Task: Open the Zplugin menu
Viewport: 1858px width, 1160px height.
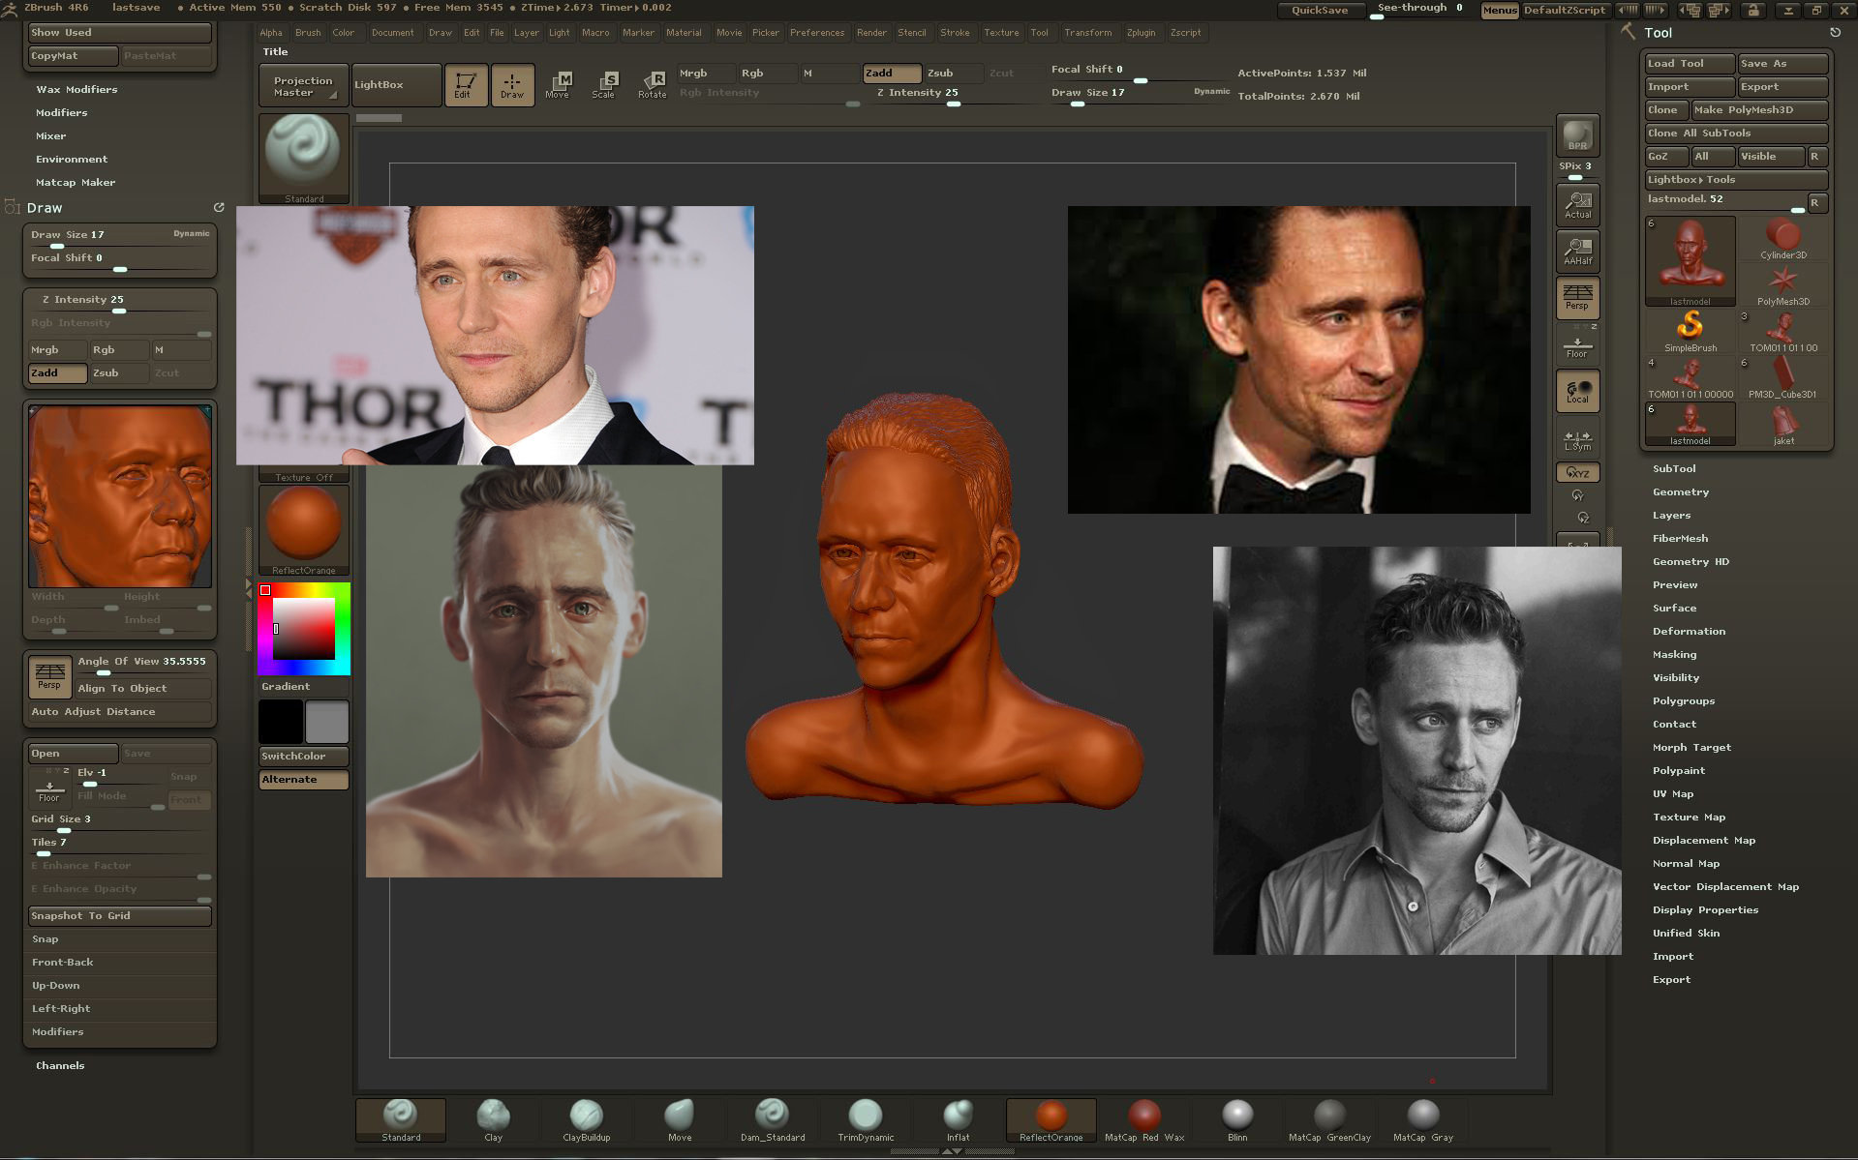Action: click(1142, 32)
